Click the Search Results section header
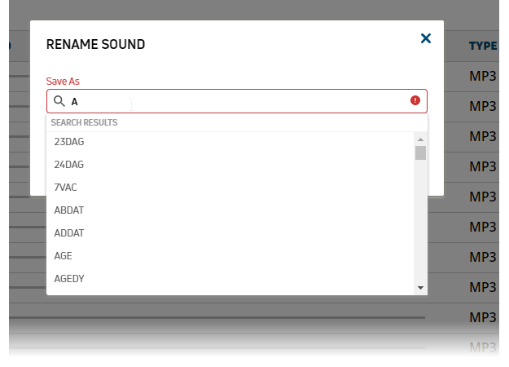509x367 pixels. tap(85, 123)
